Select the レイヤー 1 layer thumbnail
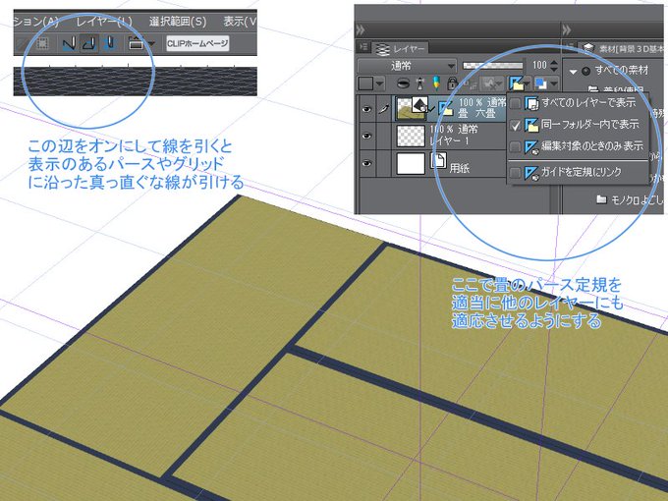 coord(411,136)
